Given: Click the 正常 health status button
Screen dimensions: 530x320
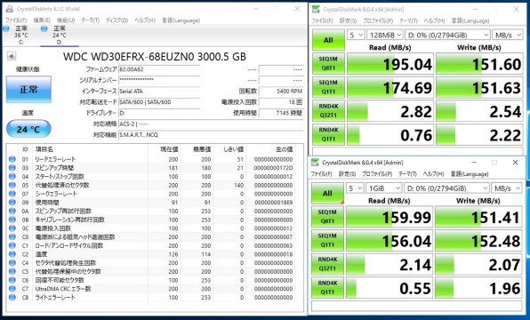Looking at the screenshot, I should [x=28, y=89].
